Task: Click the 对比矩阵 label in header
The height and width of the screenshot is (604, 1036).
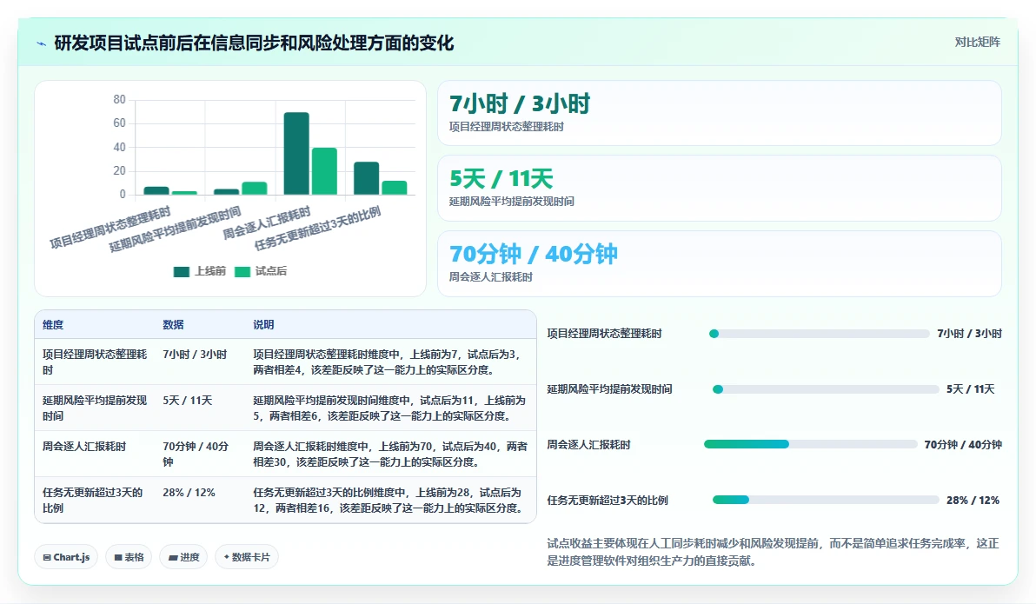Action: (977, 43)
